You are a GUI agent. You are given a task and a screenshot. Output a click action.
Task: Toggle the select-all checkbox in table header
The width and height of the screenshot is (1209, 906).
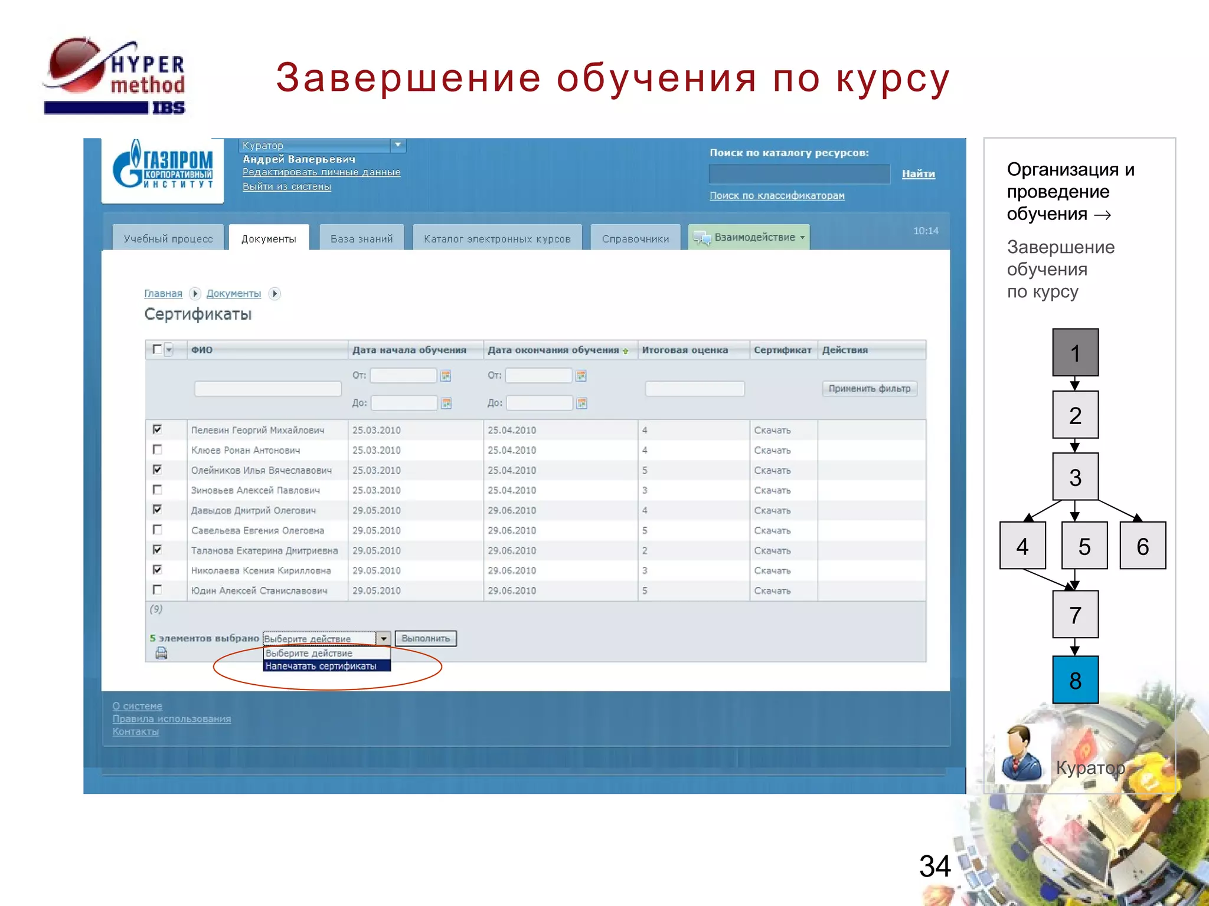(157, 349)
